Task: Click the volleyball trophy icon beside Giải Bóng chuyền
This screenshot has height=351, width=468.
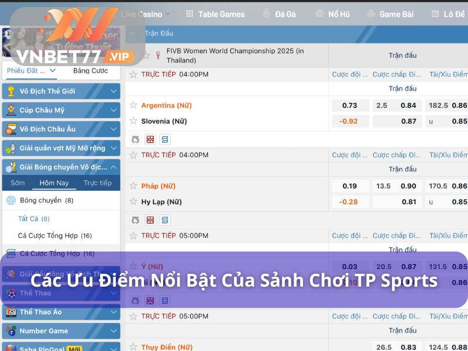Action: 11,167
